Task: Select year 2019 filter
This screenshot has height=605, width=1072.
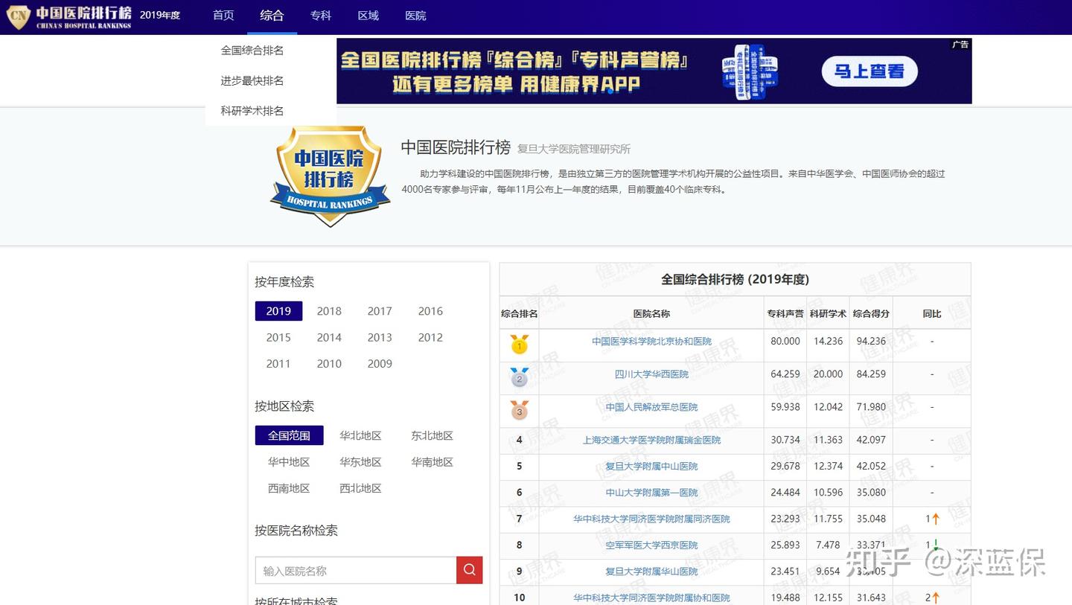Action: (278, 311)
